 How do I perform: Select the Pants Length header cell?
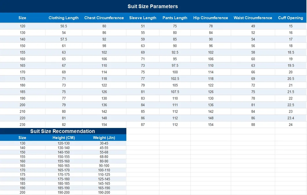[x=175, y=18]
